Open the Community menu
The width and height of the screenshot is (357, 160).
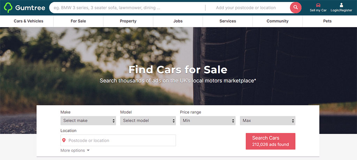(278, 21)
